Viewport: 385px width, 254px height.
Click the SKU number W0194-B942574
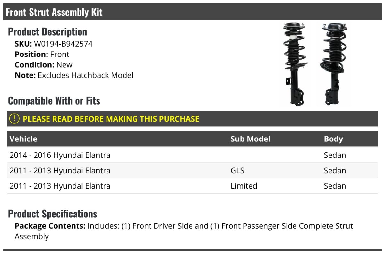coord(63,44)
